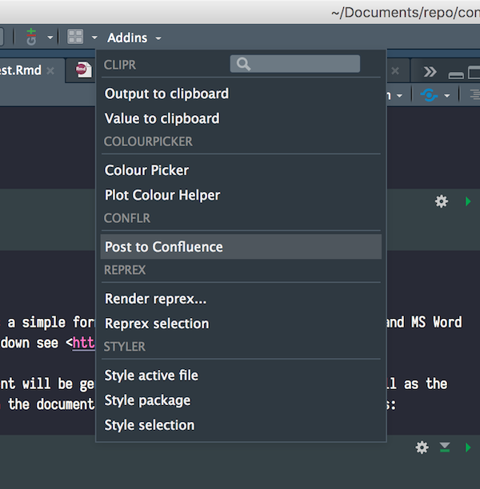The height and width of the screenshot is (489, 480).
Task: Open the workspace panes dropdown arrow
Action: (x=94, y=38)
